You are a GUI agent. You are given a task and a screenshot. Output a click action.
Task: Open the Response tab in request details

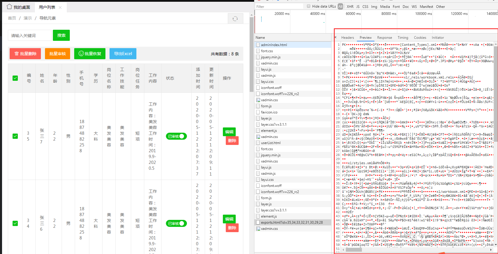(x=385, y=38)
